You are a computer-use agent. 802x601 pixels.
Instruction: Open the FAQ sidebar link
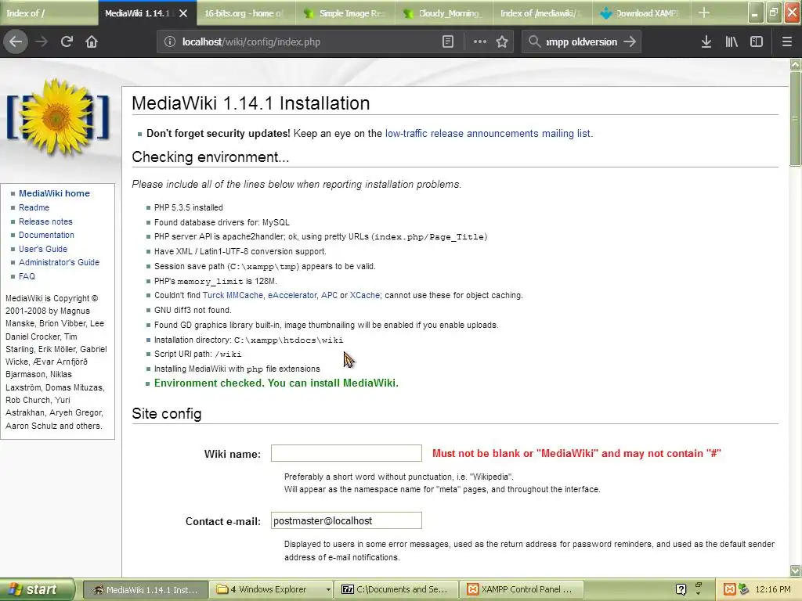click(27, 276)
